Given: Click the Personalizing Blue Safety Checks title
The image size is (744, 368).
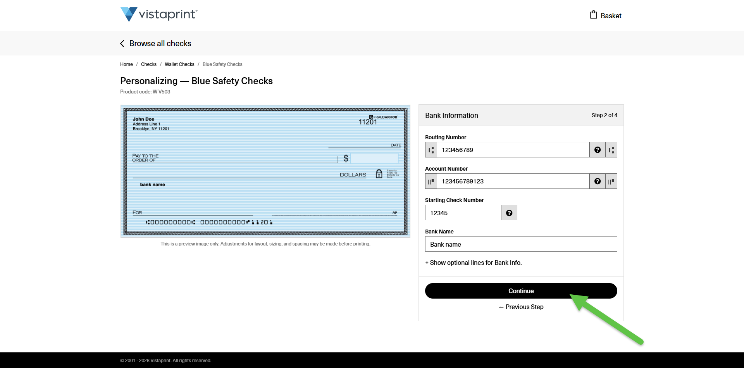Looking at the screenshot, I should pos(196,81).
